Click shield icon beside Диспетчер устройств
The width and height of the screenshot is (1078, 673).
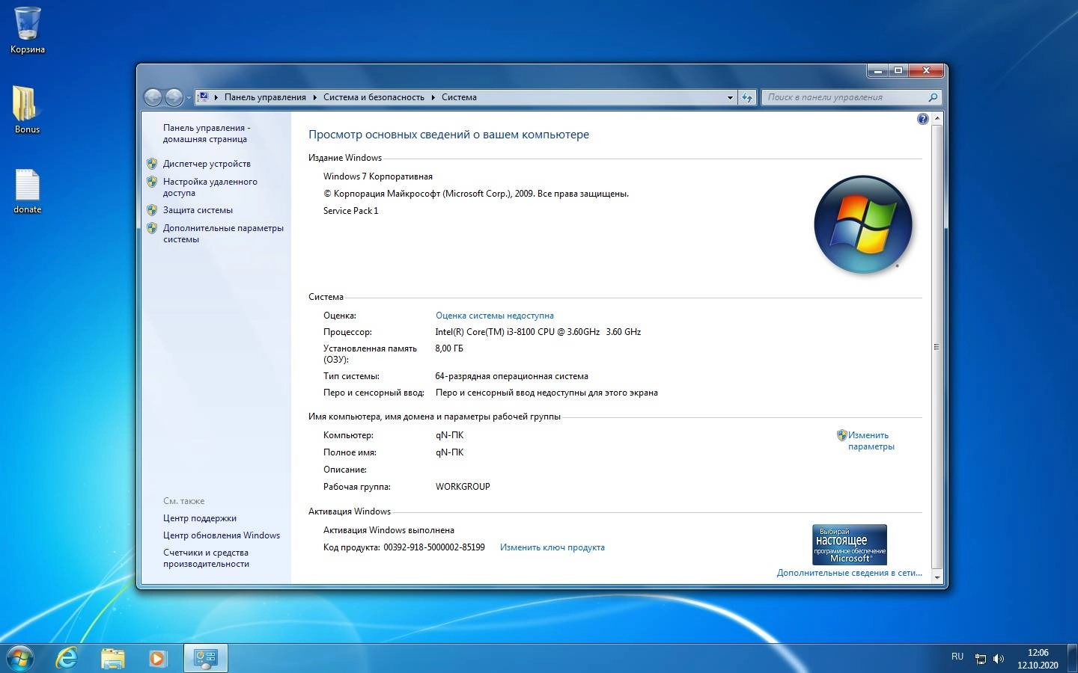coord(152,164)
